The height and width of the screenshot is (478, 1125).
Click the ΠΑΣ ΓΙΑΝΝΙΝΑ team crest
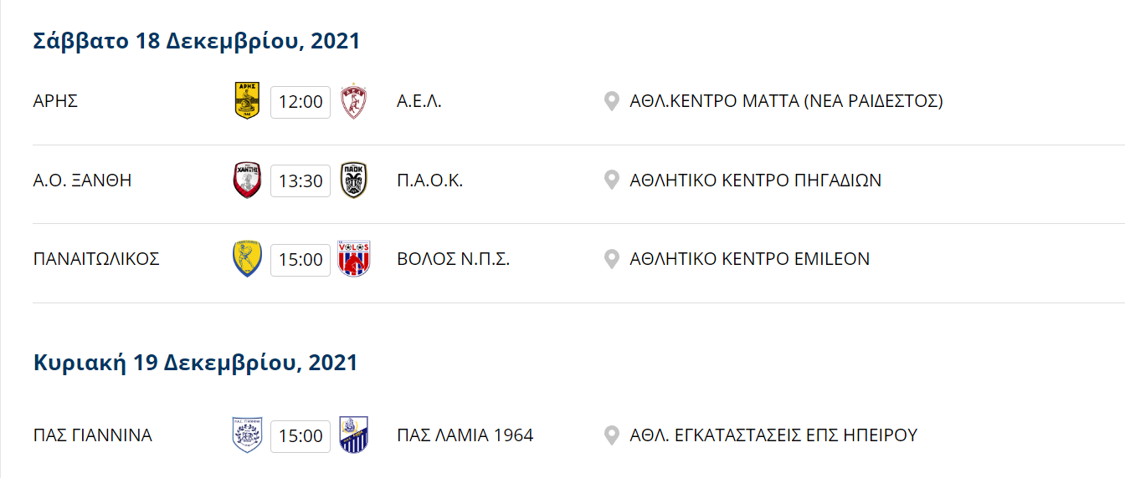[247, 435]
